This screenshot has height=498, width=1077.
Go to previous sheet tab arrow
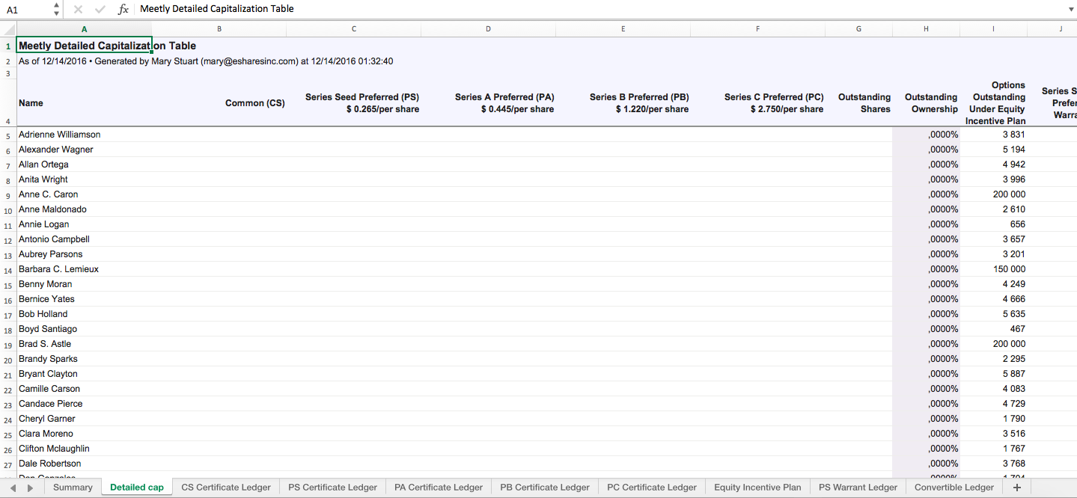click(x=13, y=488)
